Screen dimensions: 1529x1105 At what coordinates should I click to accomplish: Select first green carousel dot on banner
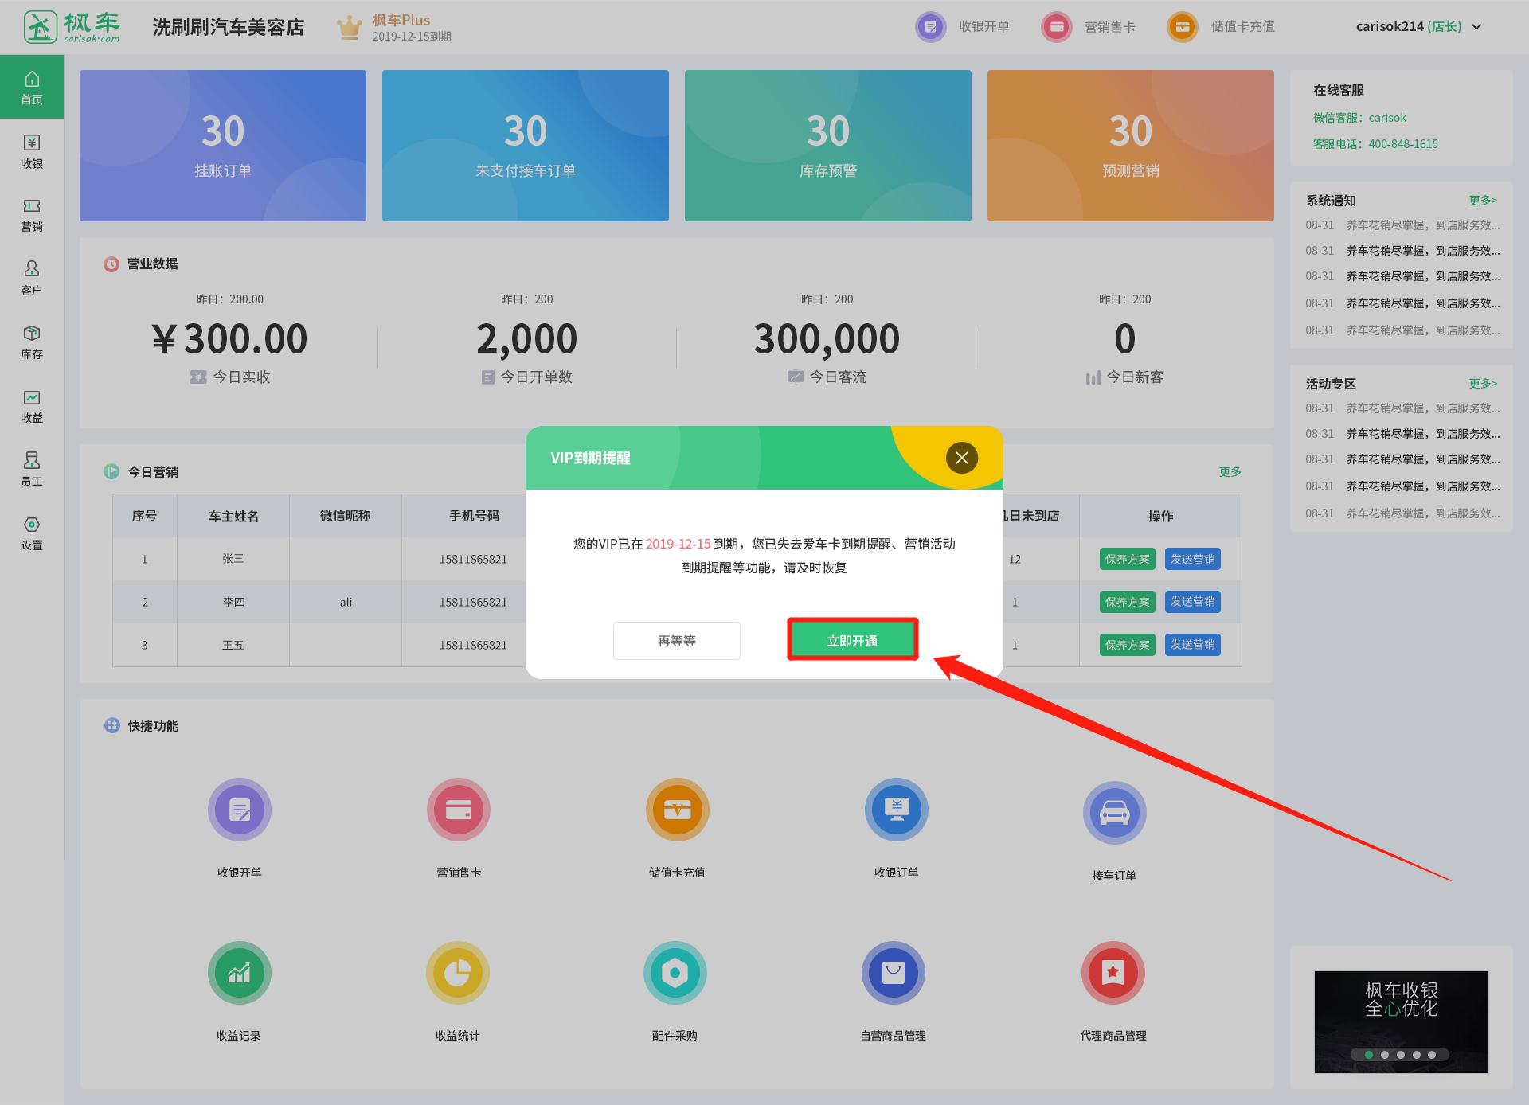(x=1369, y=1055)
